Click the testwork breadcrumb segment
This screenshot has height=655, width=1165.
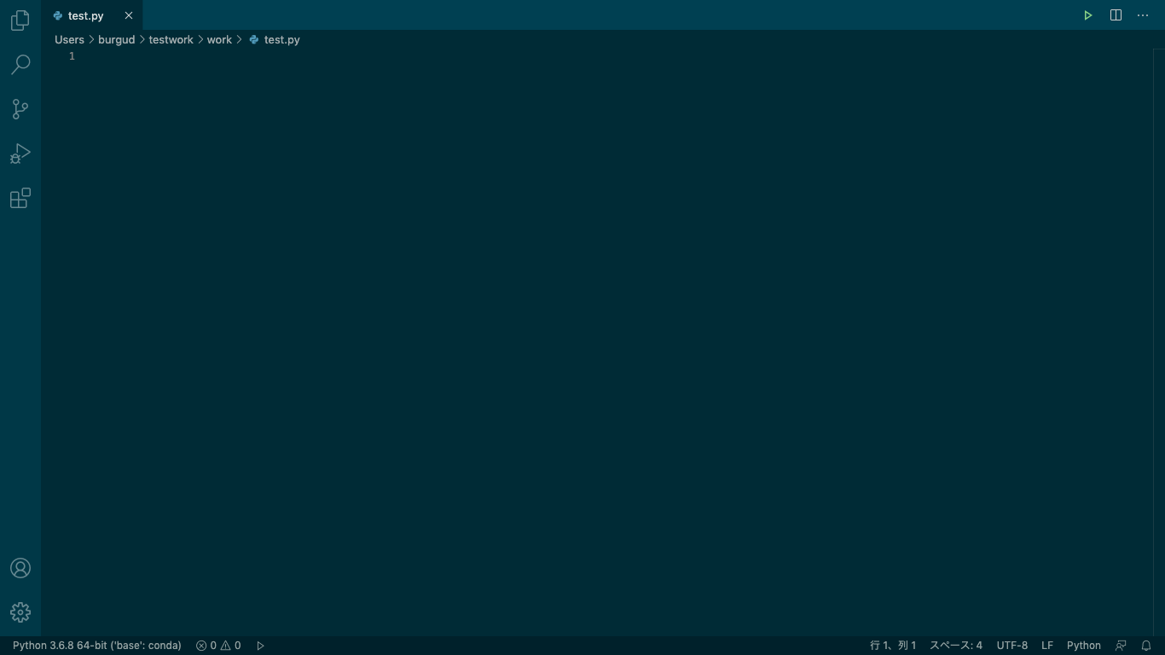[x=171, y=39]
